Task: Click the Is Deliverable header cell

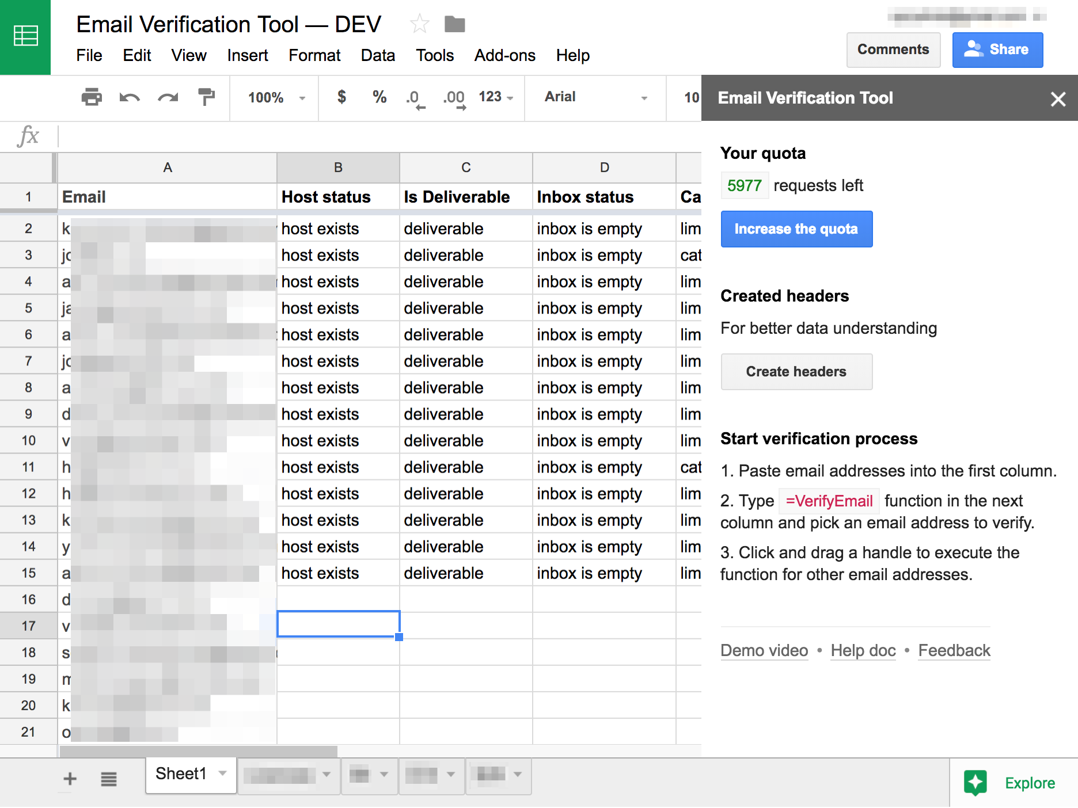Action: (466, 197)
